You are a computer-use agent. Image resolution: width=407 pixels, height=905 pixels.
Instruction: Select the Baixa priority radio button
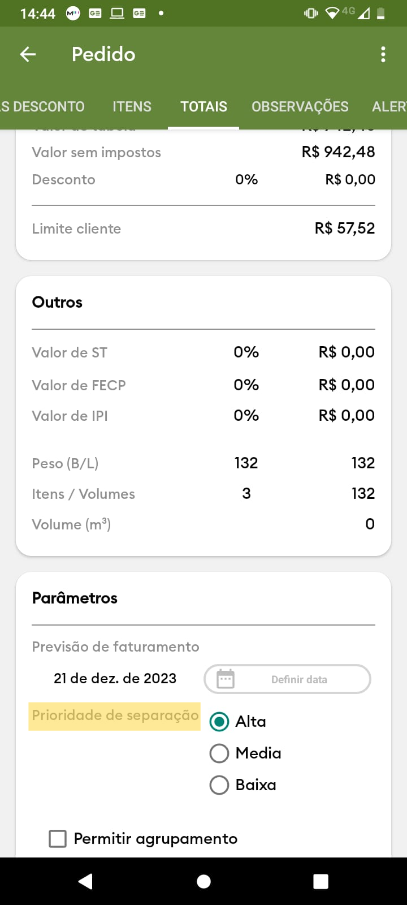(219, 785)
